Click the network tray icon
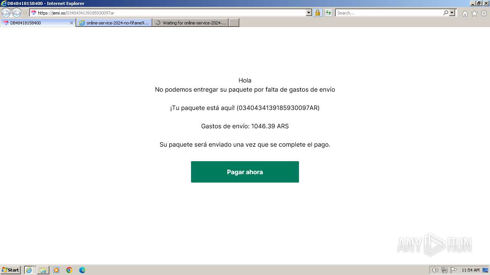 (444, 270)
